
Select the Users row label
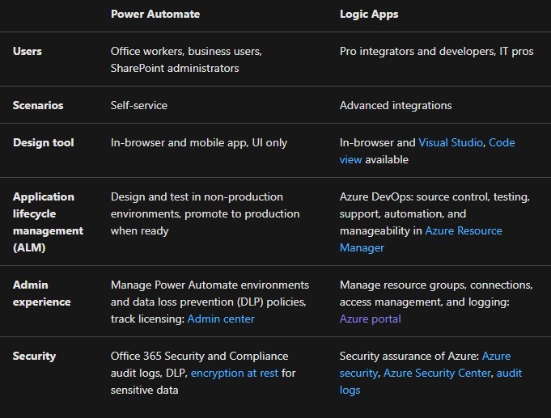(28, 51)
